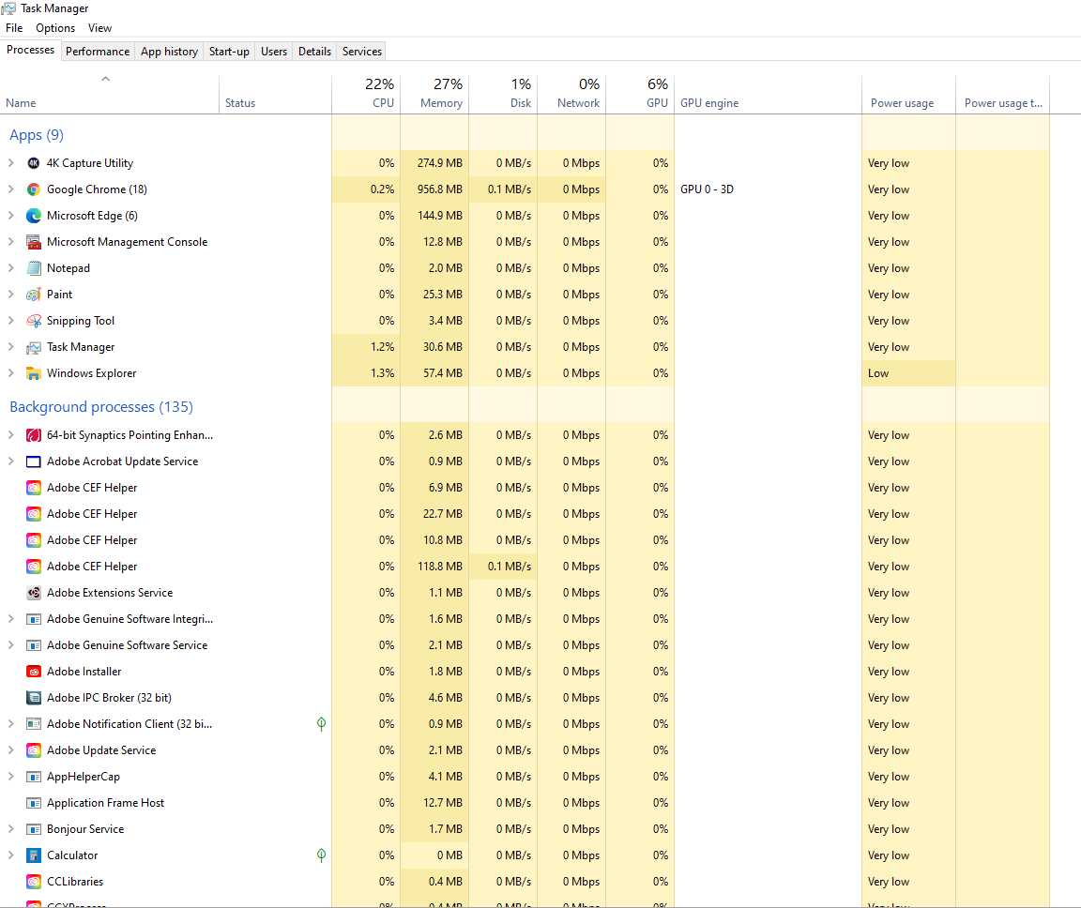1081x908 pixels.
Task: Expand the Google Chrome (18) process group
Action: pyautogui.click(x=11, y=189)
